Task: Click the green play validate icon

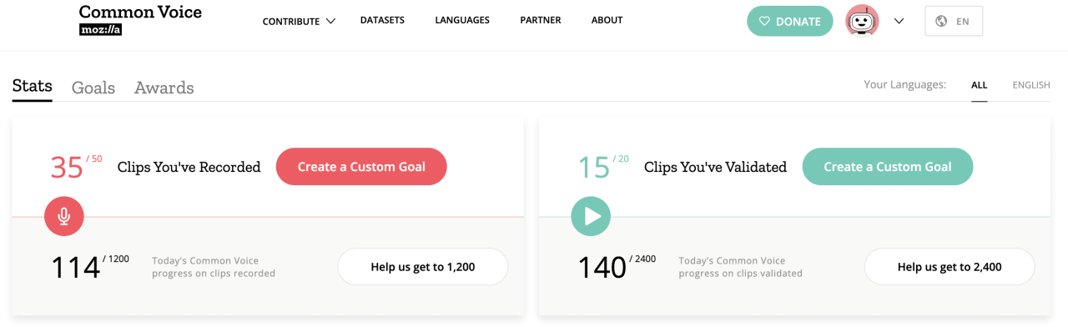Action: point(591,217)
